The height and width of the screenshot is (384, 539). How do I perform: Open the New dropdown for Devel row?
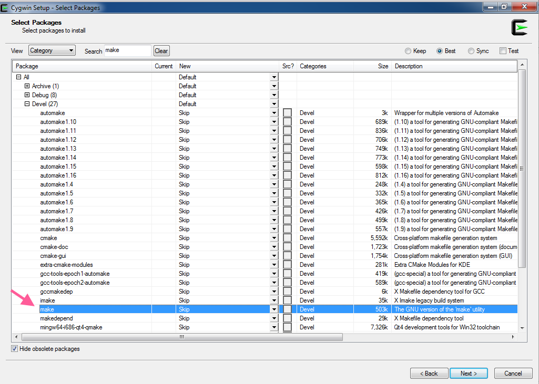[x=274, y=103]
